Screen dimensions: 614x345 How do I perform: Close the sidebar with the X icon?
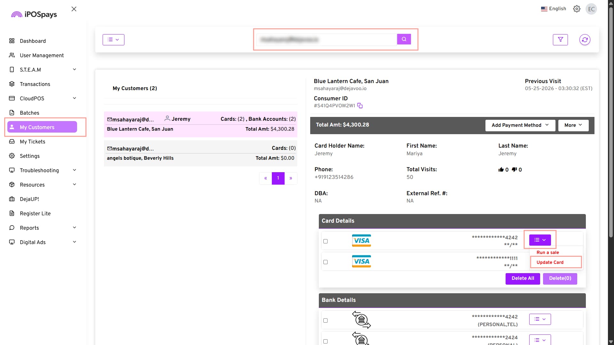click(x=74, y=9)
